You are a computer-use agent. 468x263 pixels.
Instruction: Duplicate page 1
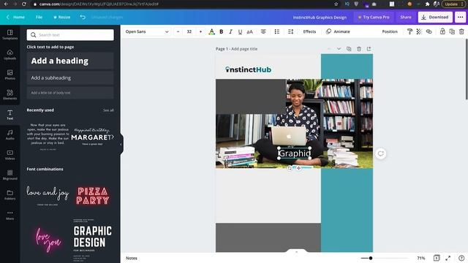(349, 49)
